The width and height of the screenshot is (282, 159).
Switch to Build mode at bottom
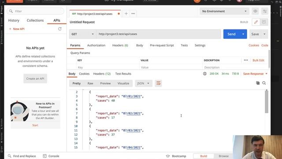click(x=204, y=156)
